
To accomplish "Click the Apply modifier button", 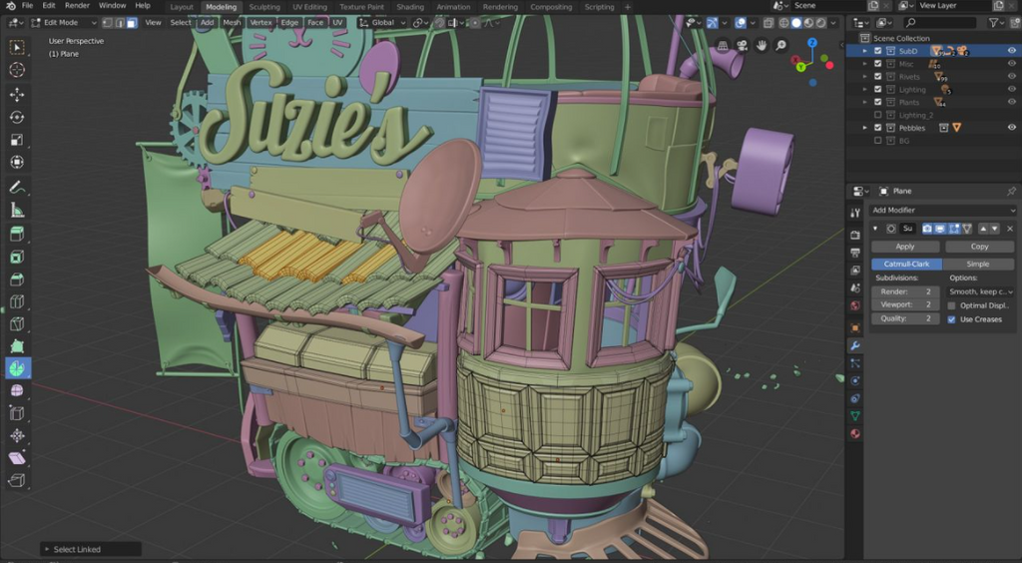I will pyautogui.click(x=904, y=247).
